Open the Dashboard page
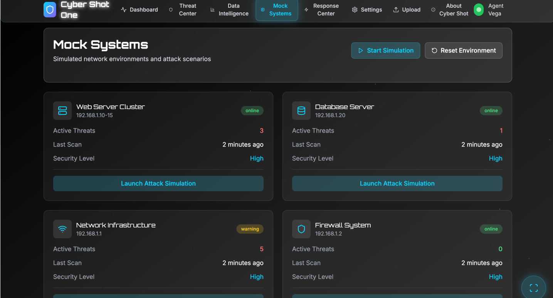Image resolution: width=553 pixels, height=298 pixels. (x=140, y=10)
